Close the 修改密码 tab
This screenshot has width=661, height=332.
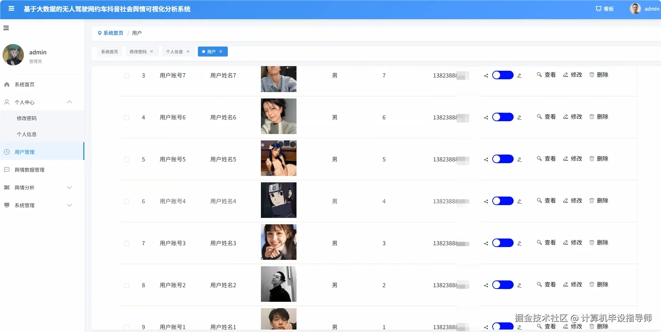click(x=152, y=52)
